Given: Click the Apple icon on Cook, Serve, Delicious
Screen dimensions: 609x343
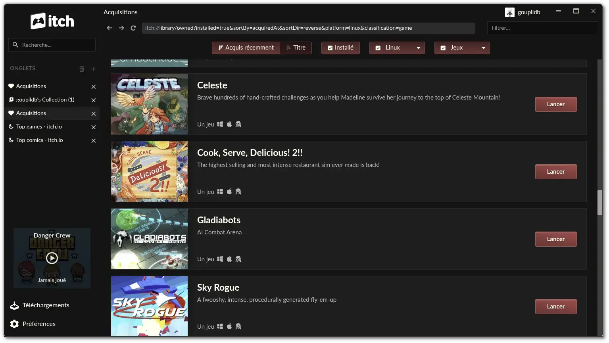Looking at the screenshot, I should 229,192.
